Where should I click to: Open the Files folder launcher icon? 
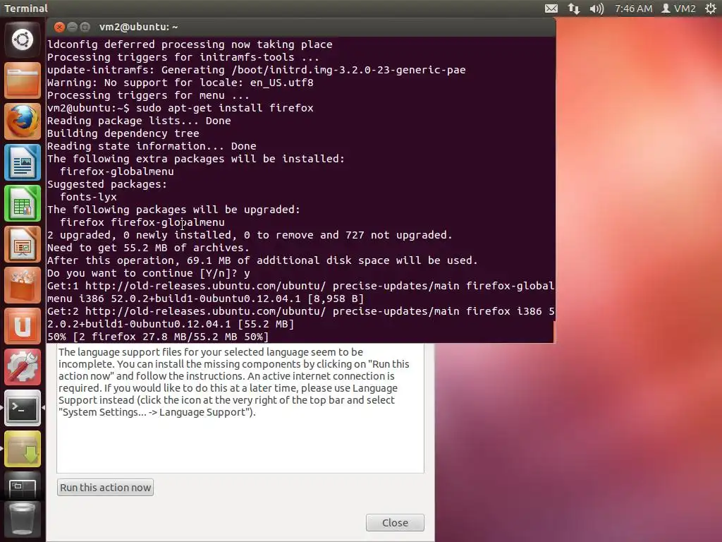tap(23, 80)
